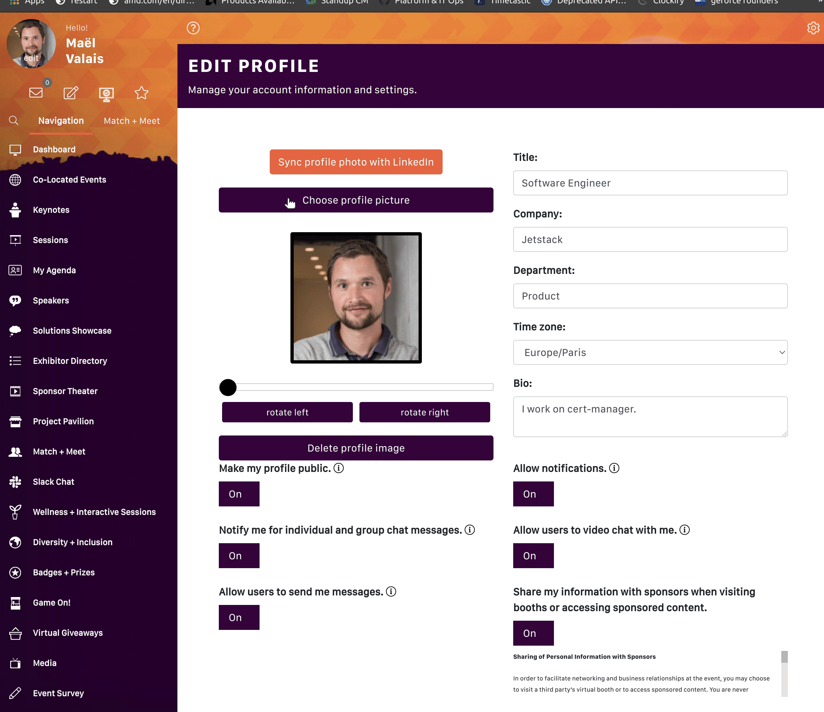This screenshot has width=824, height=712.
Task: Toggle Make my profile public switch
Action: pyautogui.click(x=239, y=494)
